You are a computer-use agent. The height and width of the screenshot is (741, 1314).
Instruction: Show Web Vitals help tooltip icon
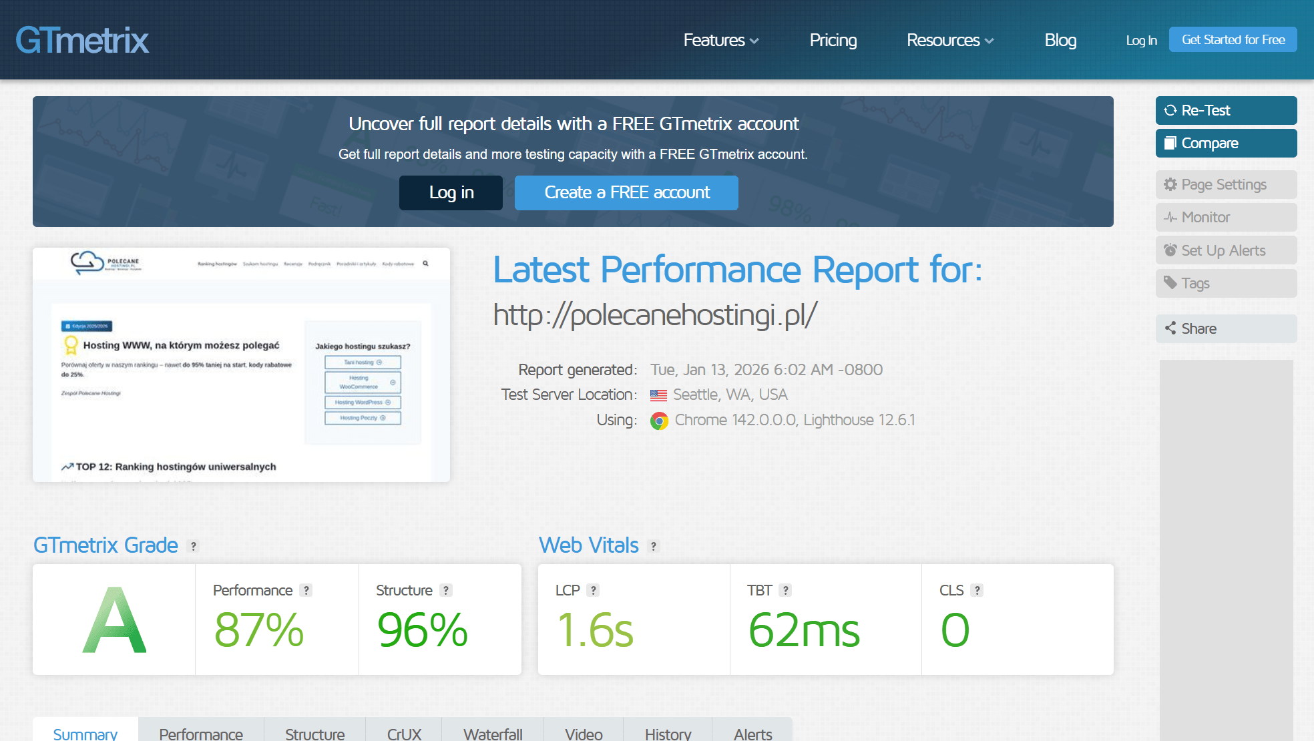(x=654, y=546)
